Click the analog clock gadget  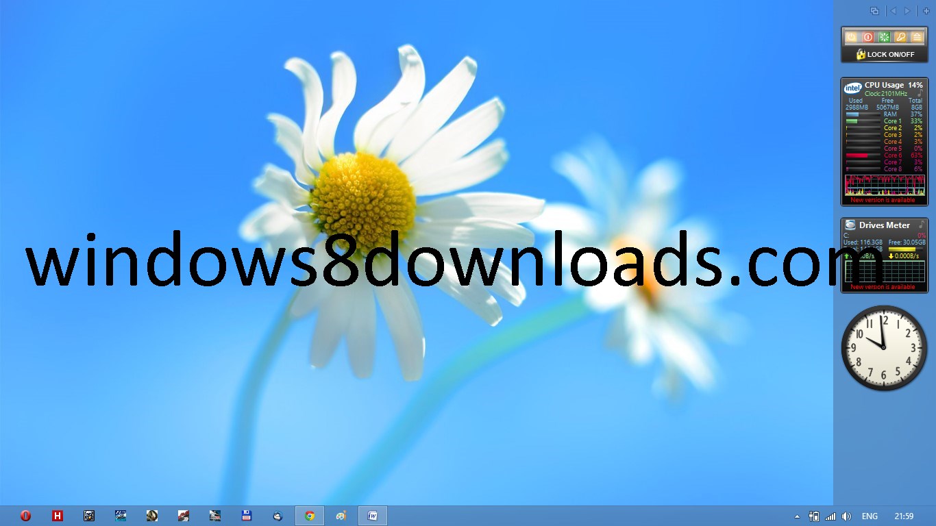click(884, 348)
